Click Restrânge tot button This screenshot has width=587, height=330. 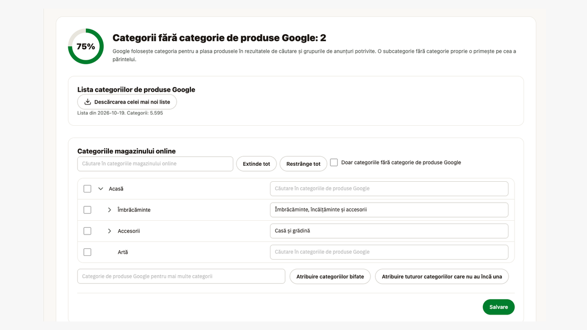pos(303,164)
